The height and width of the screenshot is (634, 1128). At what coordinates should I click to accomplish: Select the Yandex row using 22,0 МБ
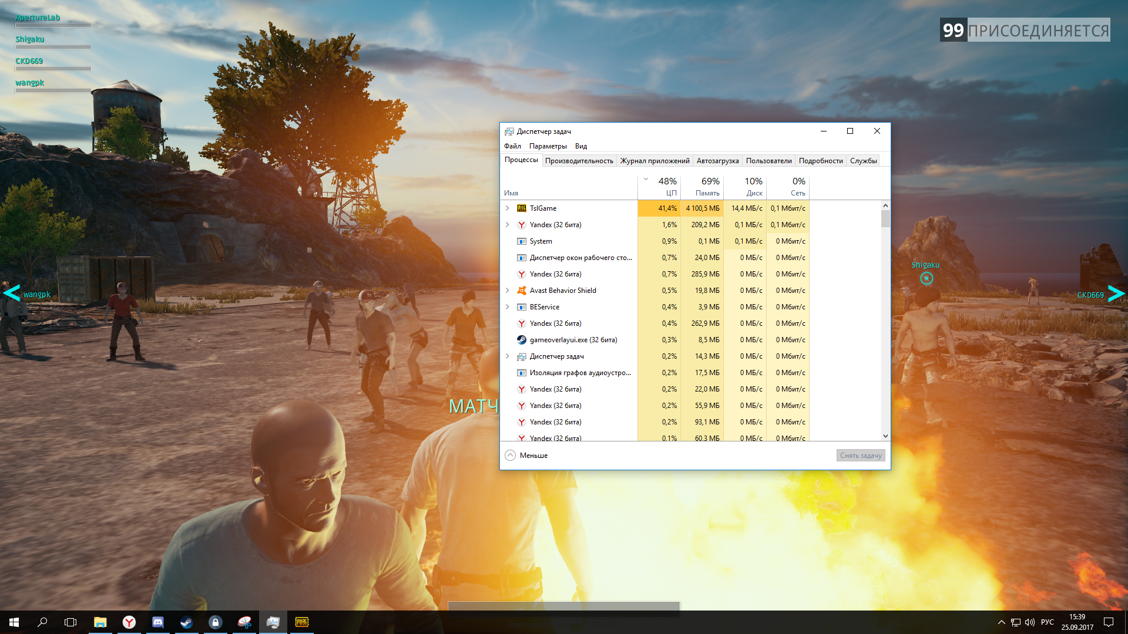click(654, 389)
